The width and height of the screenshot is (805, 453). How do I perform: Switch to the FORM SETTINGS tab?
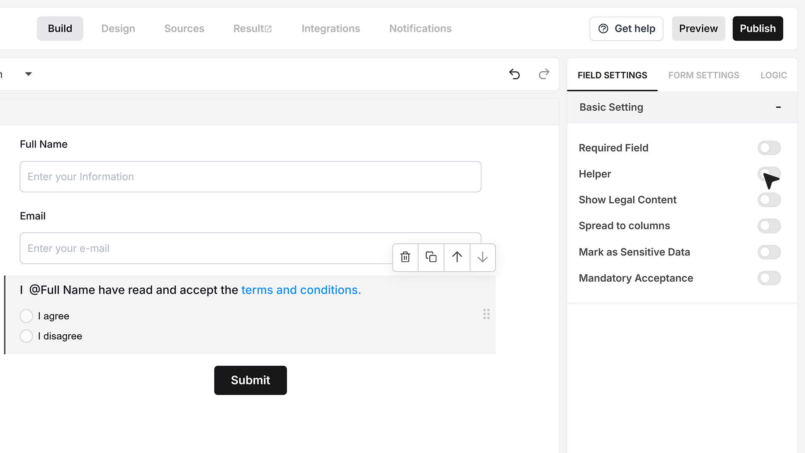tap(704, 75)
